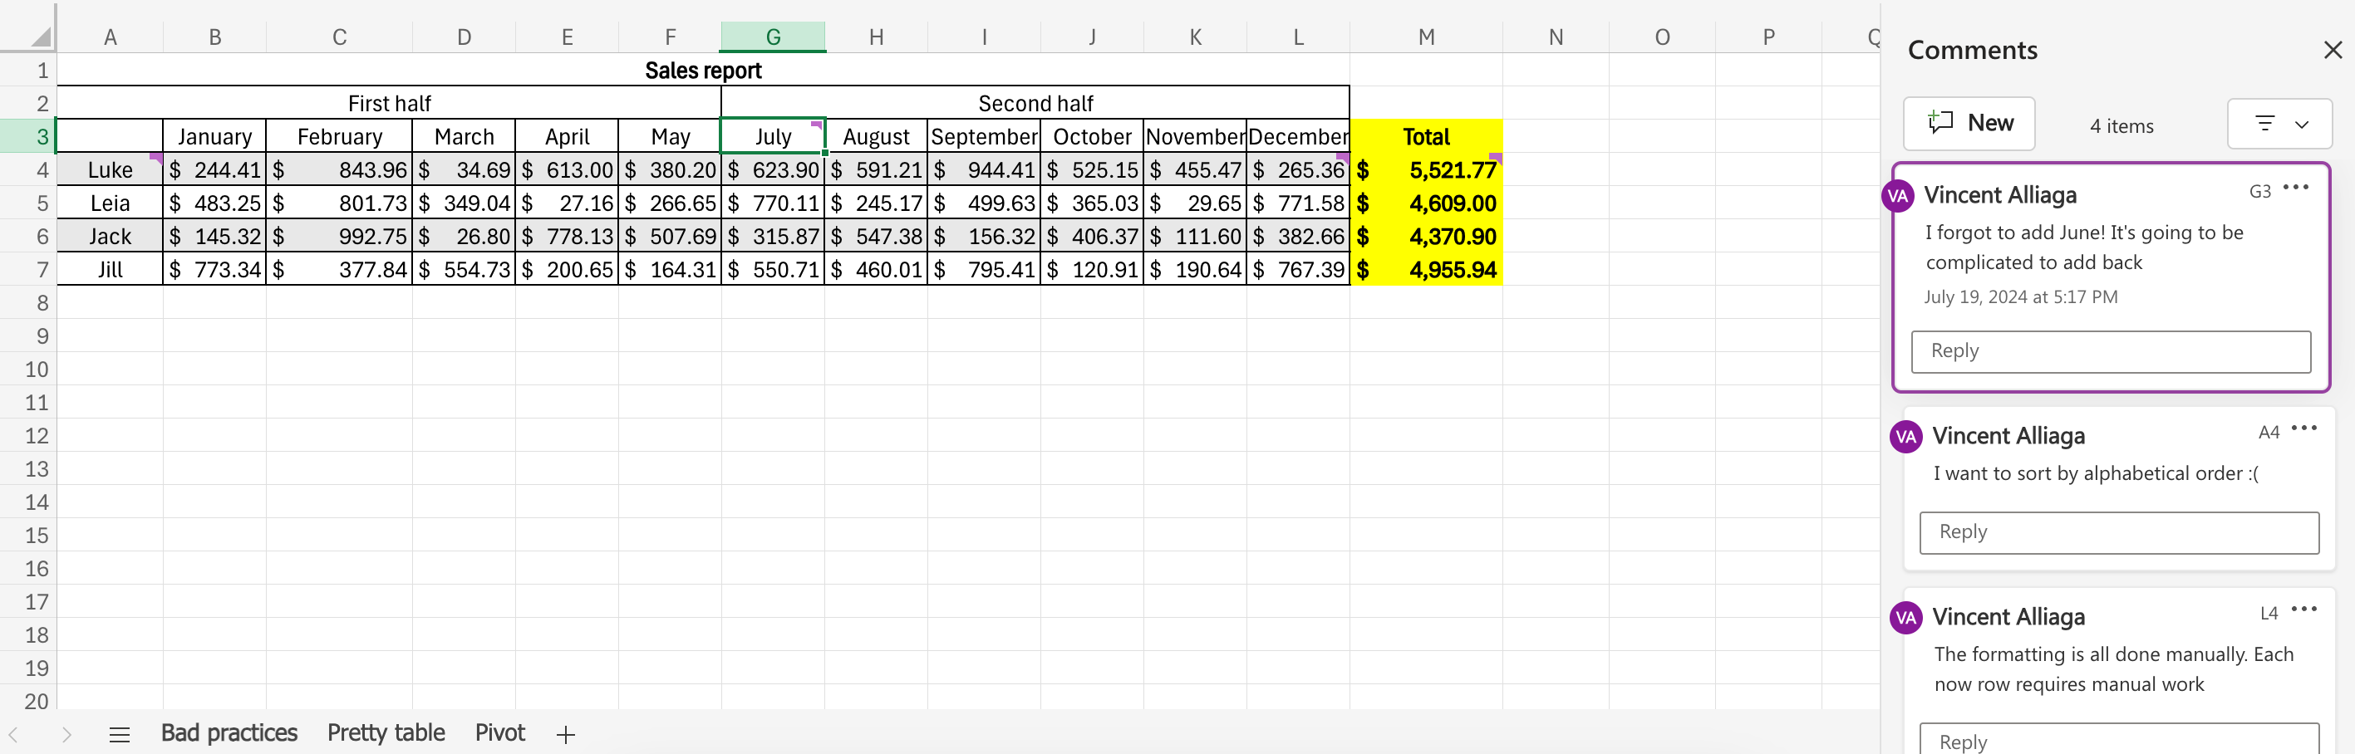The height and width of the screenshot is (754, 2355).
Task: Select the Bad practices sheet tab
Action: click(x=229, y=733)
